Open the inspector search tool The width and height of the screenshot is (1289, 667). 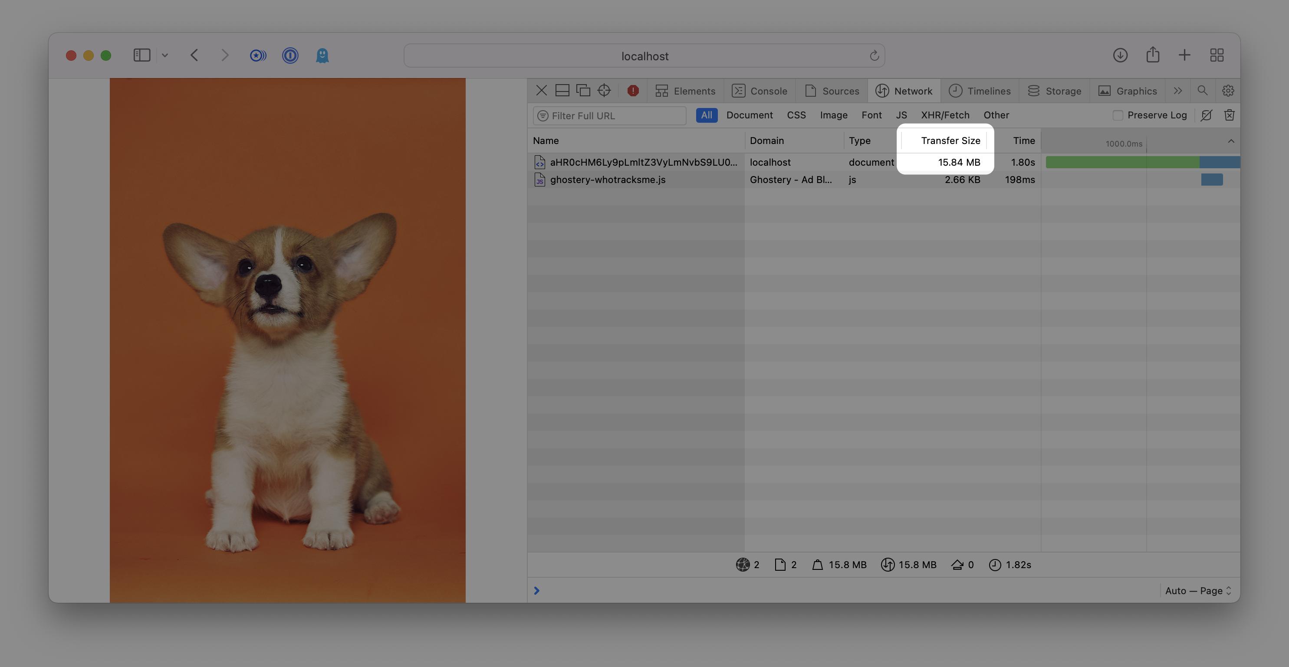[x=1203, y=91]
